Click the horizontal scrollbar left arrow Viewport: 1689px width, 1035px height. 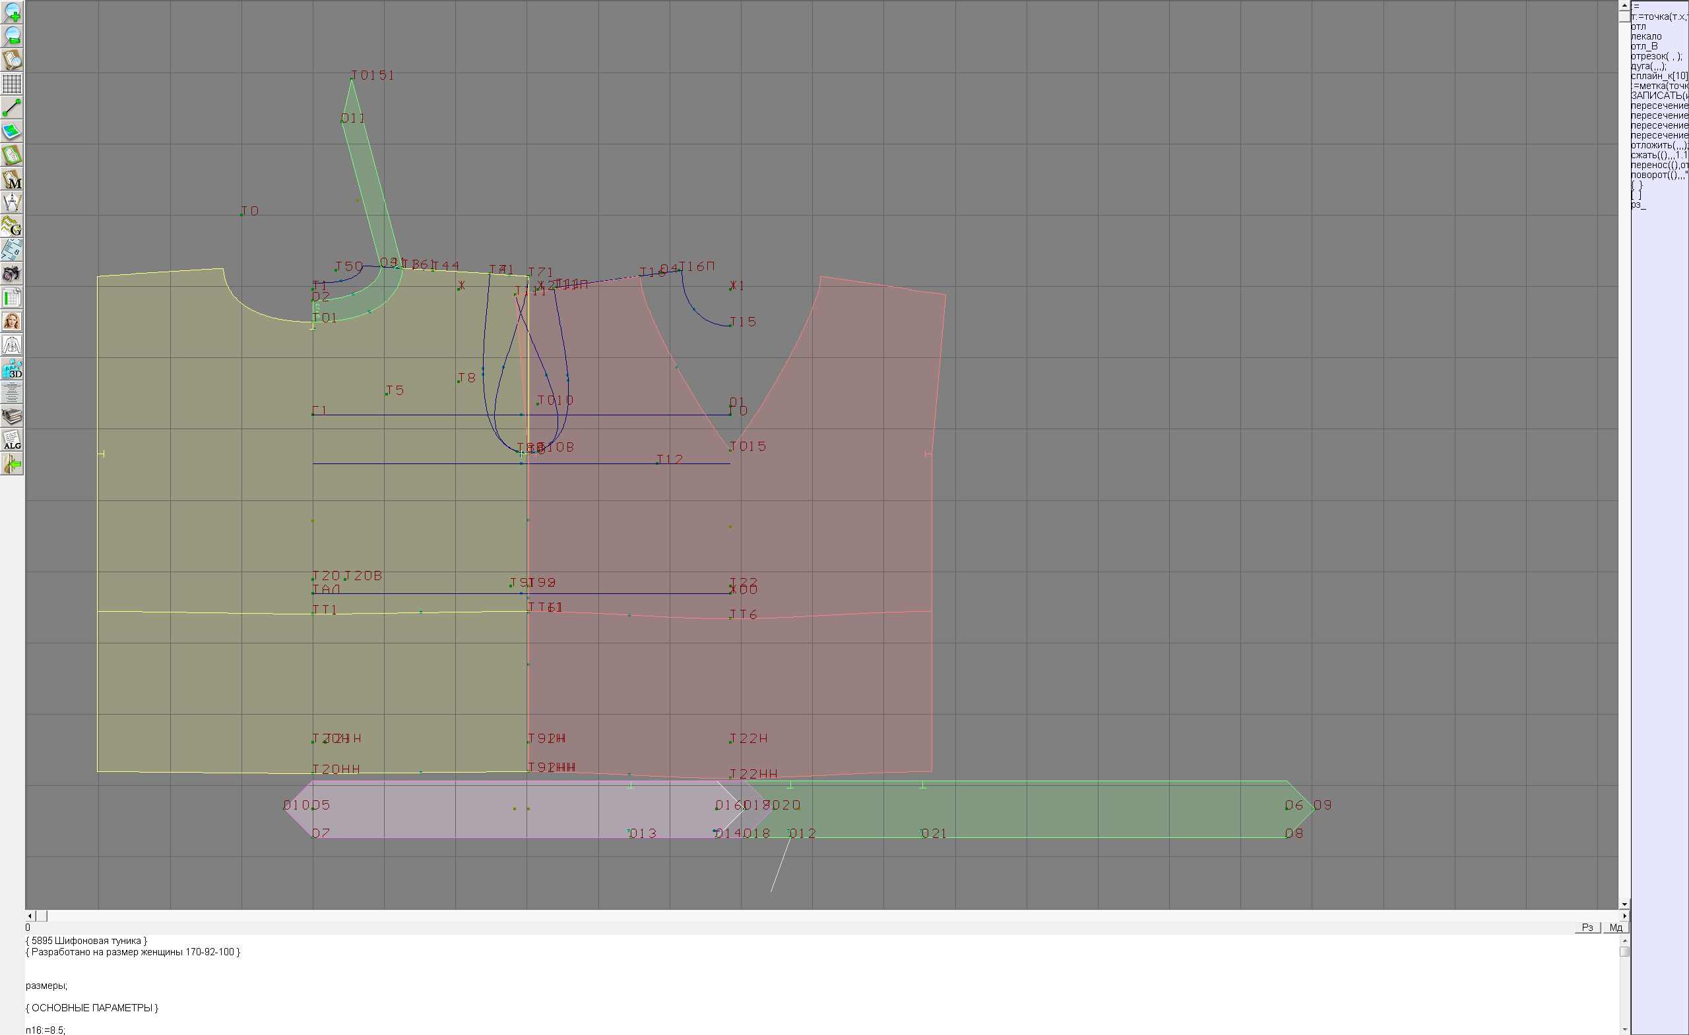pos(30,916)
